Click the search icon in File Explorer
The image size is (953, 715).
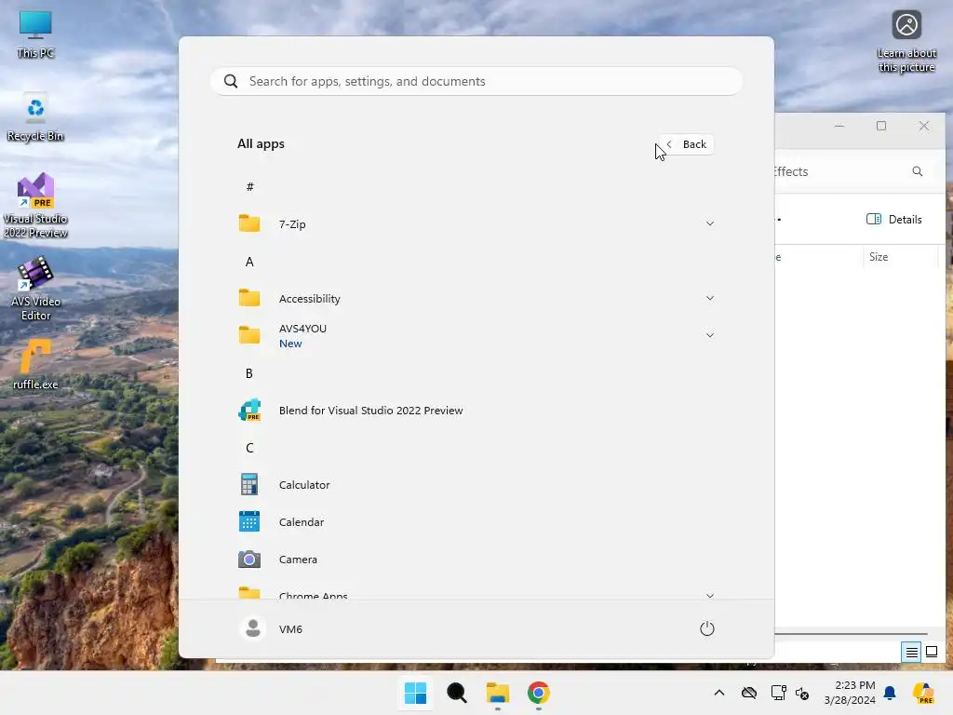917,171
